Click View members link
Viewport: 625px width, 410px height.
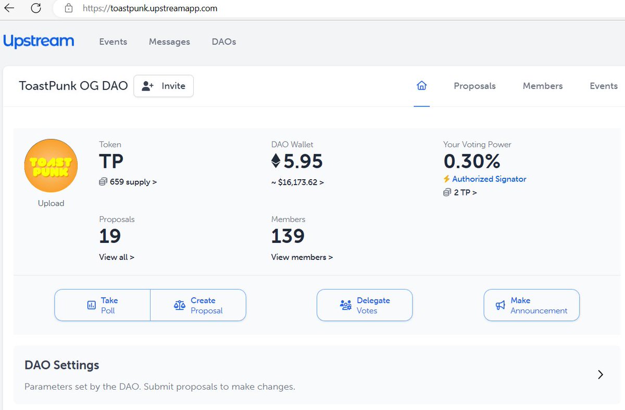[302, 257]
